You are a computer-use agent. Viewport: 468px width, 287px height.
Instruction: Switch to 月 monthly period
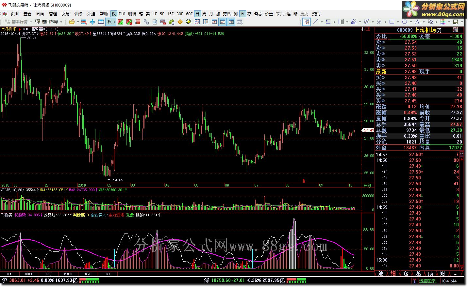tap(211, 14)
